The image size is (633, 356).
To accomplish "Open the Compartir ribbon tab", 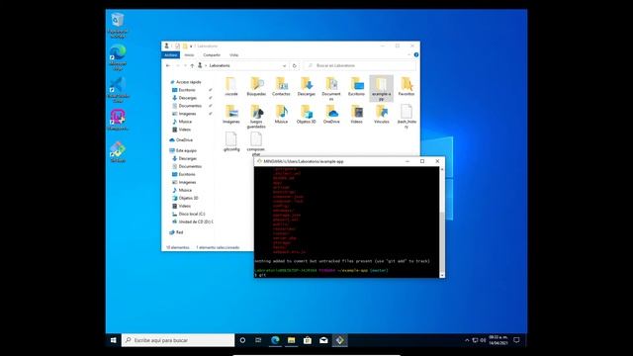I will 212,55.
